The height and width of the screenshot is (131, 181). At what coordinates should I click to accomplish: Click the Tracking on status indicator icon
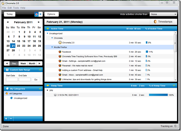click(x=176, y=126)
